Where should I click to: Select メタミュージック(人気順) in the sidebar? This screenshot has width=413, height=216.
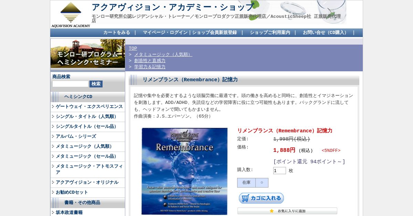(85, 146)
